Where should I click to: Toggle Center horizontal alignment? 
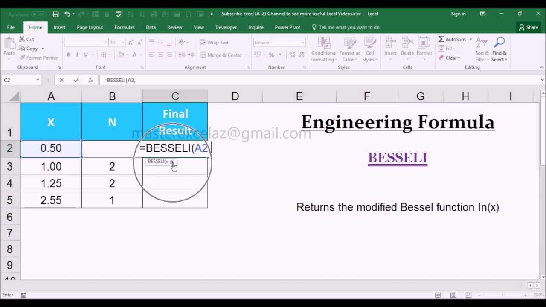(x=160, y=55)
